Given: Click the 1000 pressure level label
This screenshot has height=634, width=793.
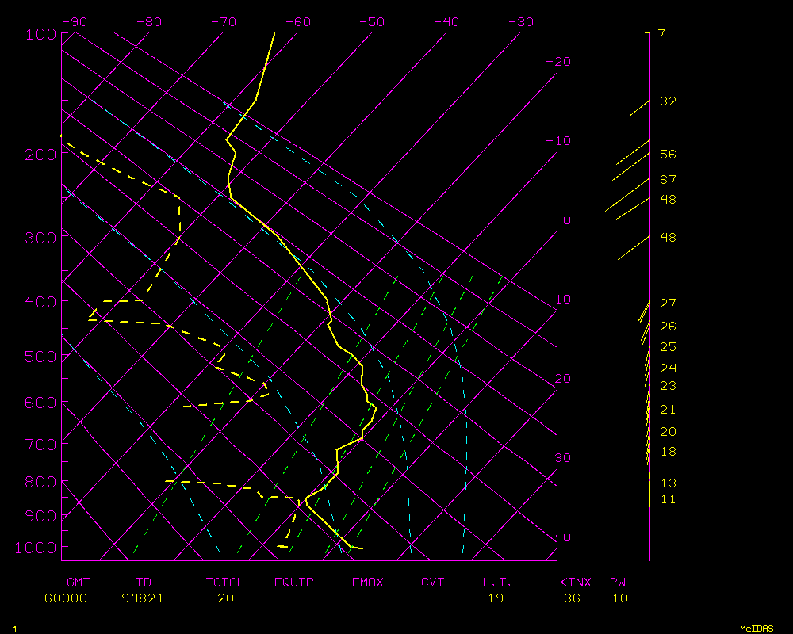Looking at the screenshot, I should [35, 548].
